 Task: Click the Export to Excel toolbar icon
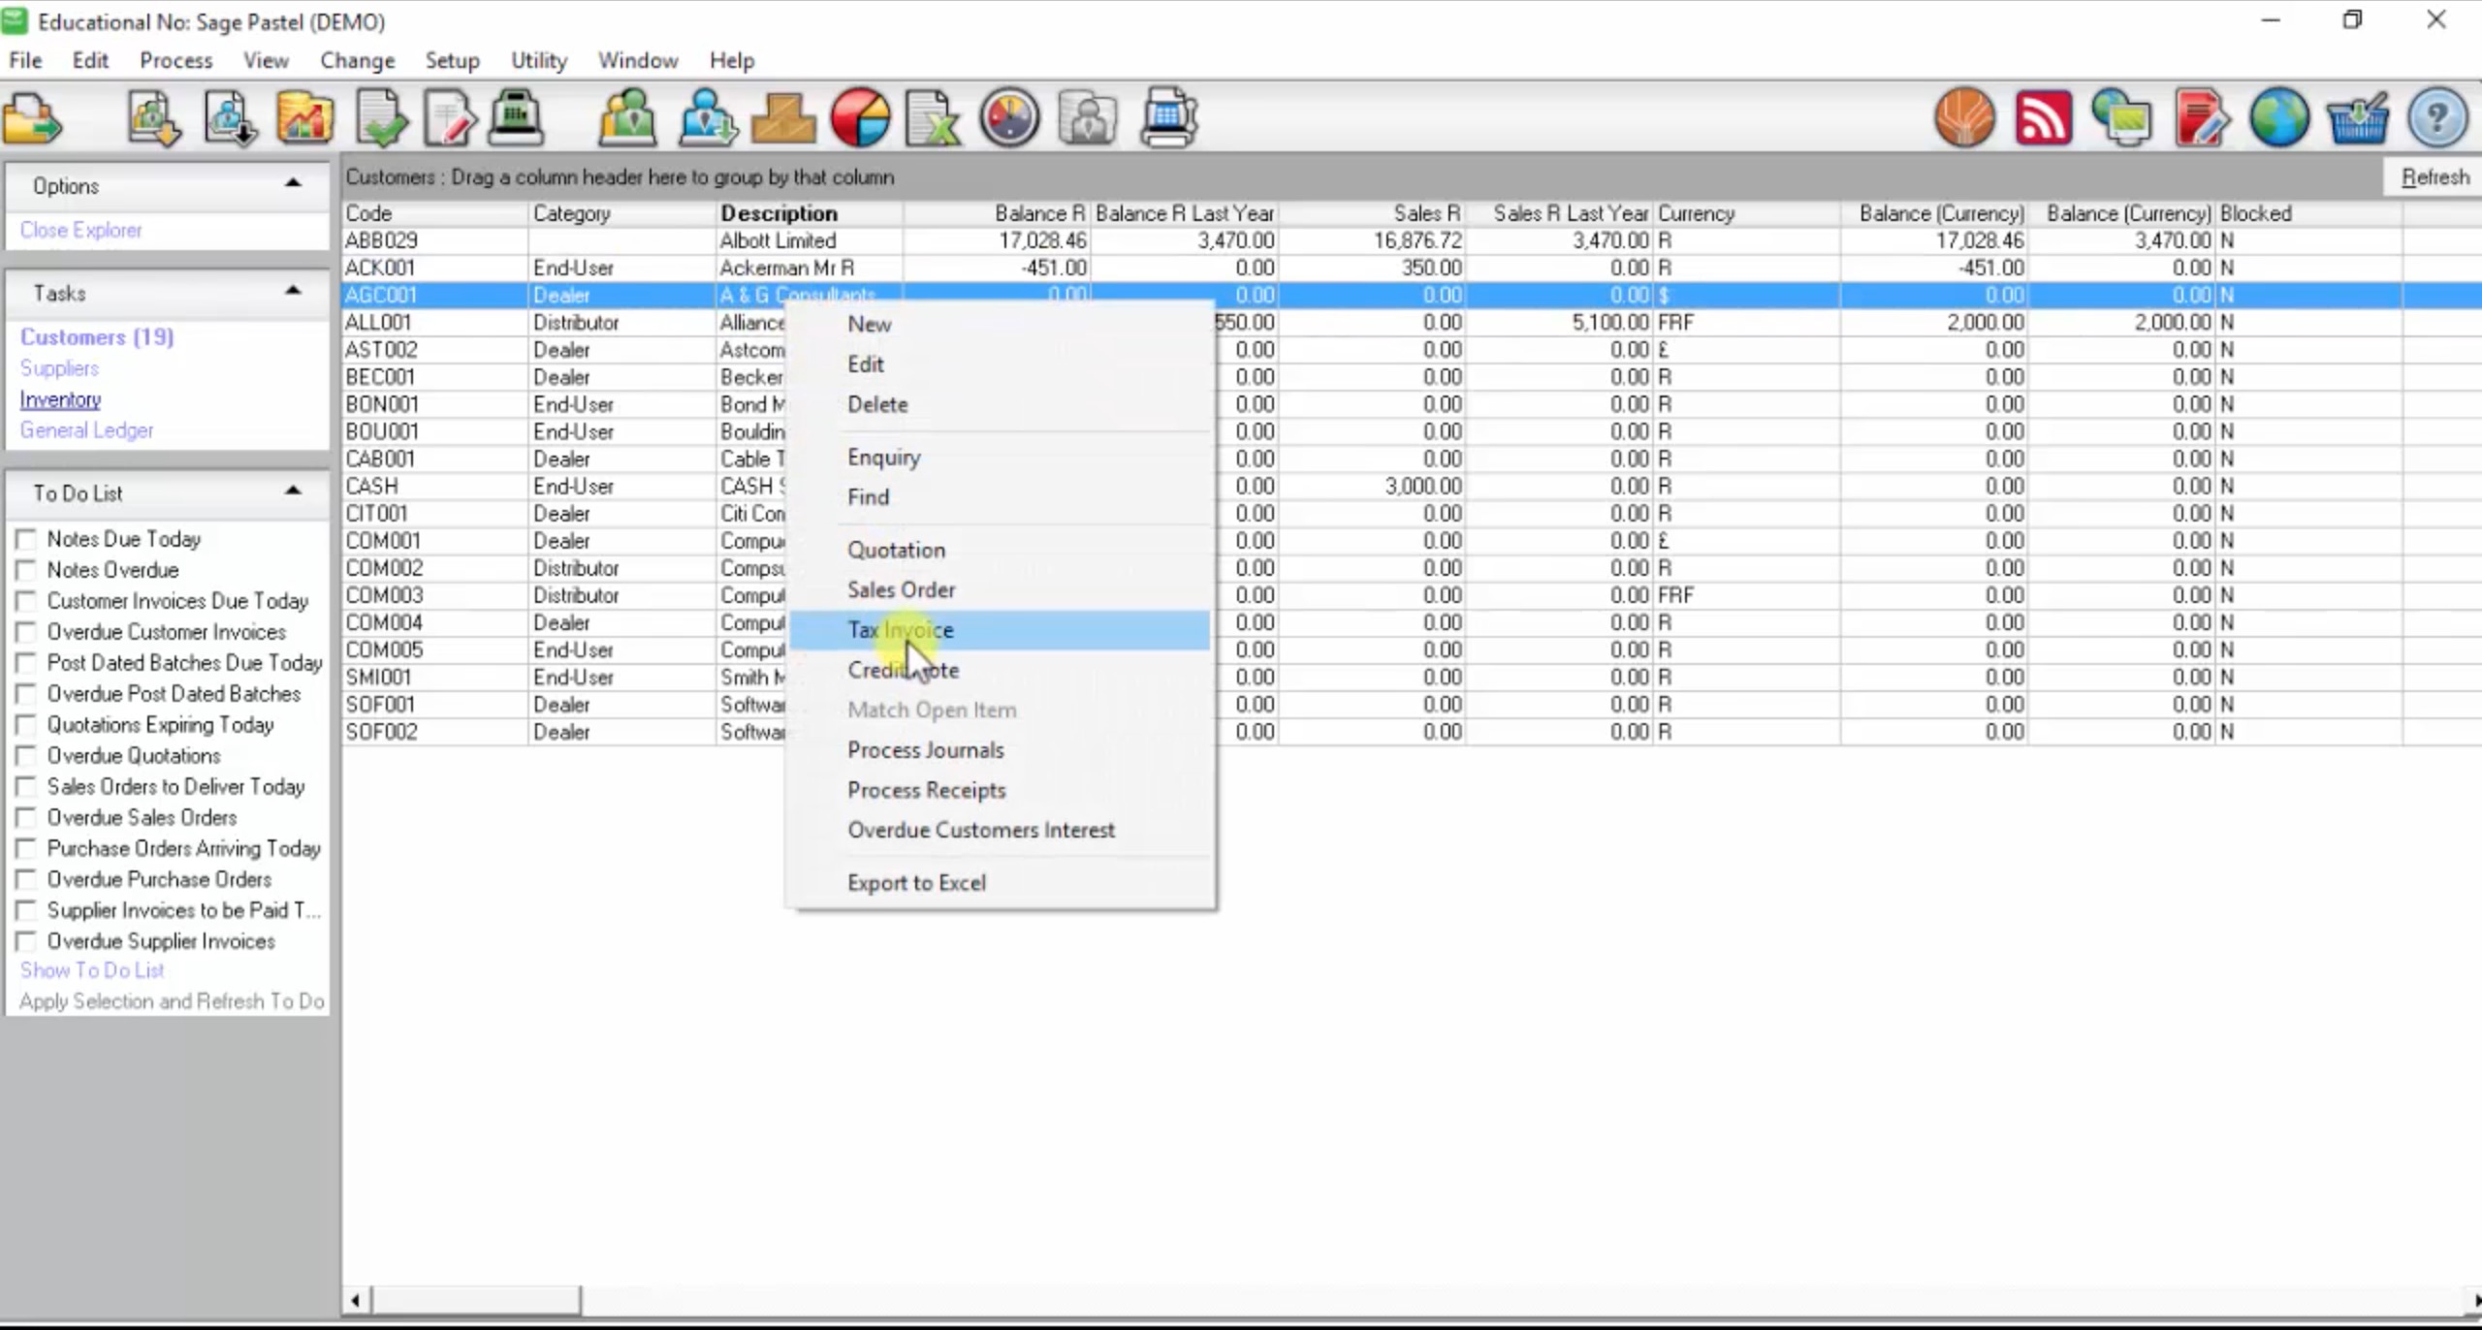click(932, 116)
